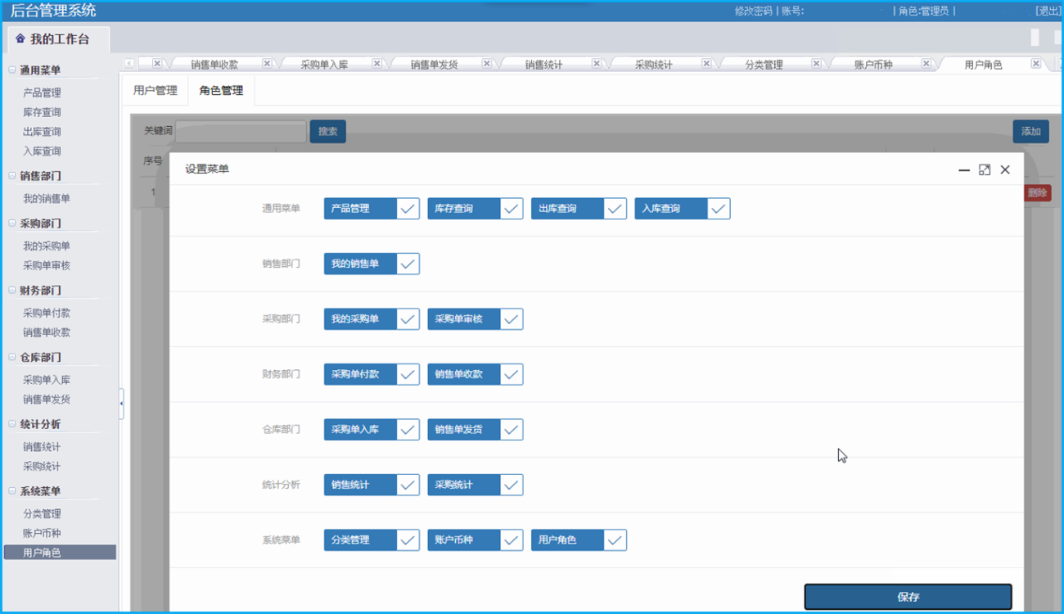The width and height of the screenshot is (1064, 614).
Task: Open 销售统计 in the sidebar
Action: (x=42, y=447)
